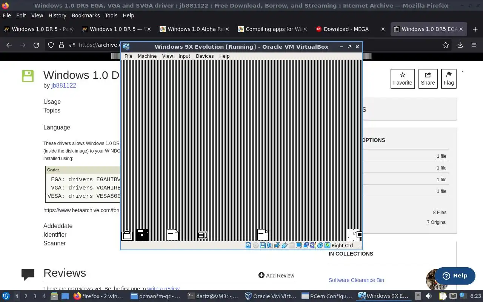Click the padlock site security icon
This screenshot has width=483, height=302.
click(61, 45)
